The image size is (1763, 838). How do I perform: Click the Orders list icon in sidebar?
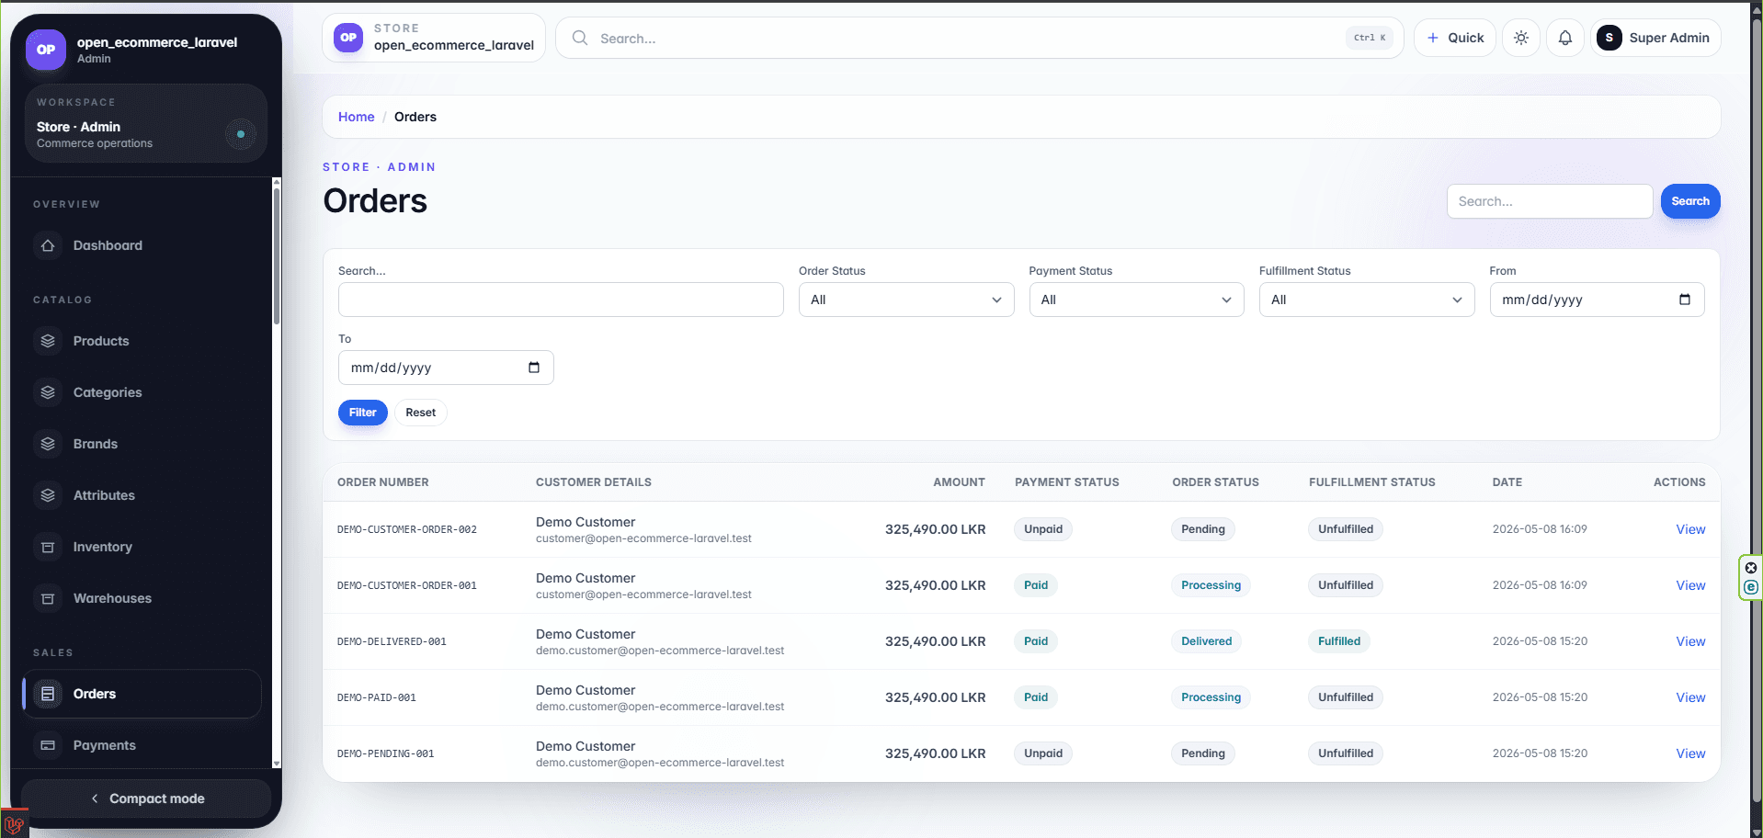coord(48,694)
